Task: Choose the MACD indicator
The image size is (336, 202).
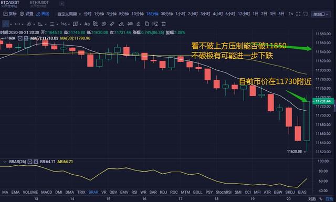Action: pos(47,193)
